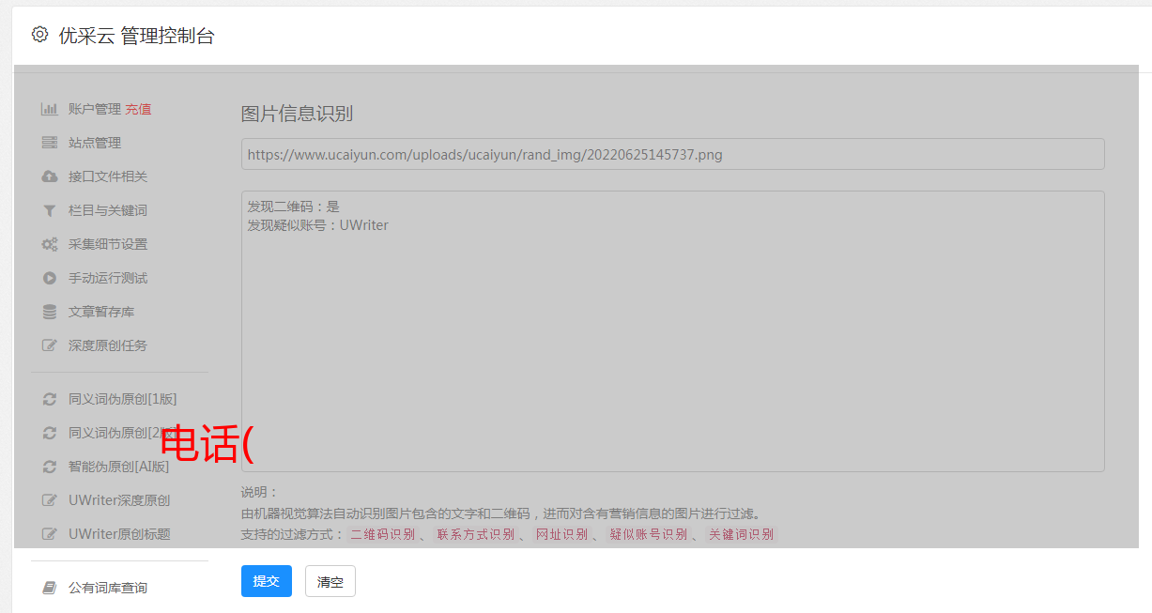Click edit icon for UWriter深度原创

(x=50, y=500)
